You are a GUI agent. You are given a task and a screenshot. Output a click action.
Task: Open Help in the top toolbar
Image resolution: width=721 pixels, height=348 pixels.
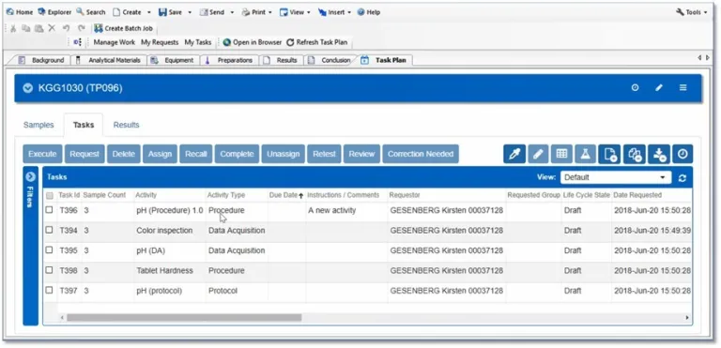click(368, 12)
